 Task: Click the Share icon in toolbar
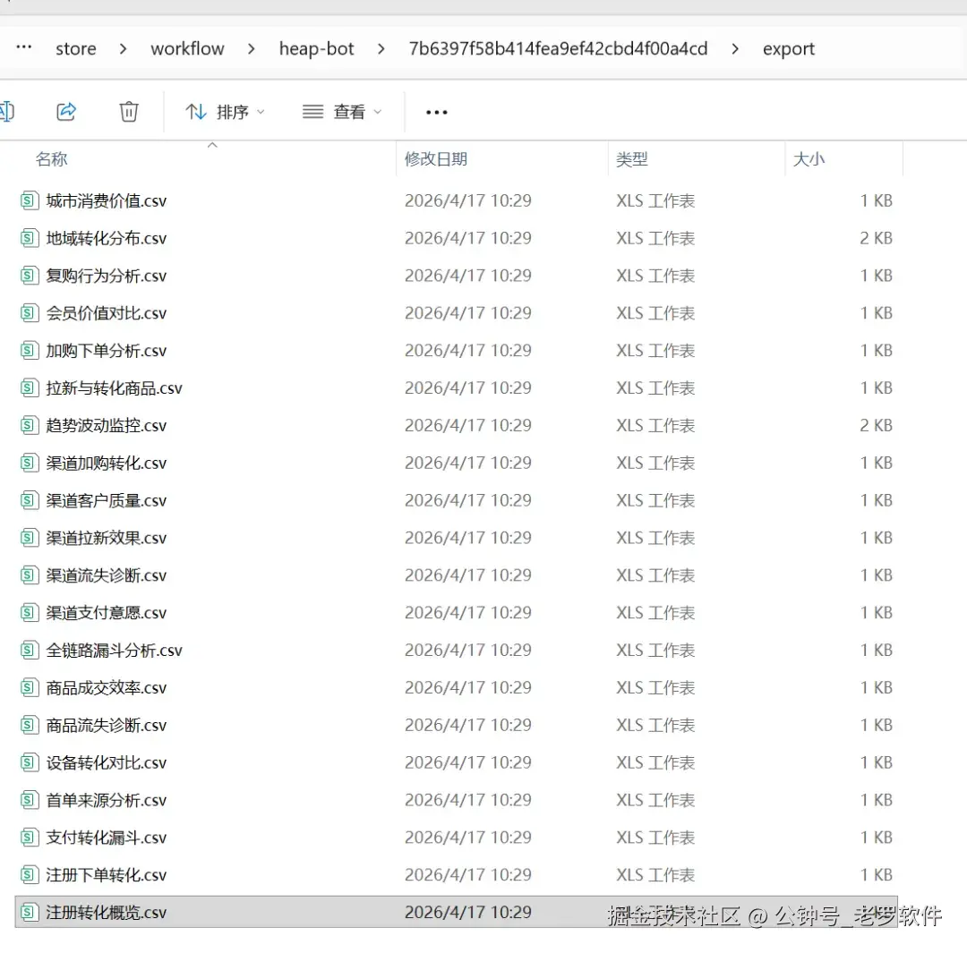point(66,112)
